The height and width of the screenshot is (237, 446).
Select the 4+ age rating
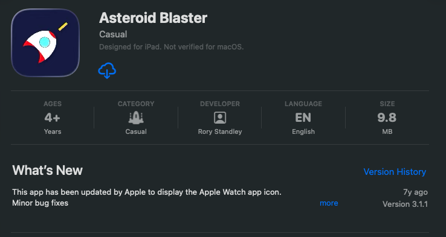[53, 118]
